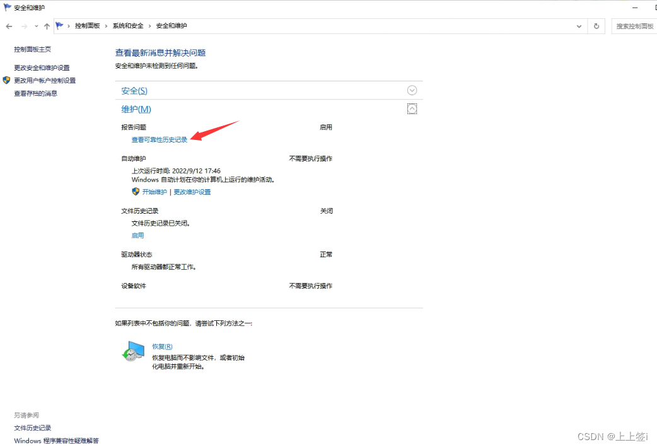Click the flag icon in the address bar
Viewport: 657px width, 447px height.
click(60, 26)
